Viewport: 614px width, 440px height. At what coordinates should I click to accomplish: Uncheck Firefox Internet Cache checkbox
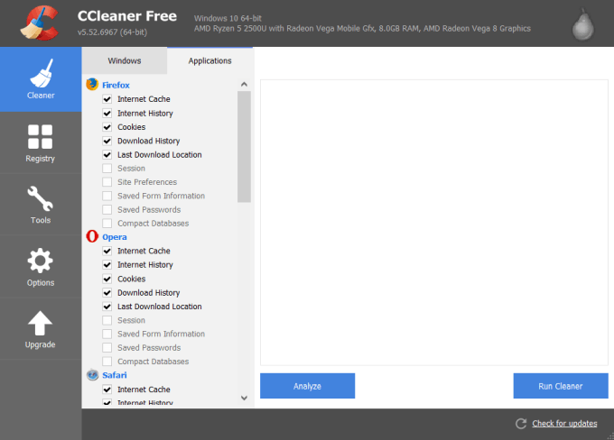[x=107, y=99]
